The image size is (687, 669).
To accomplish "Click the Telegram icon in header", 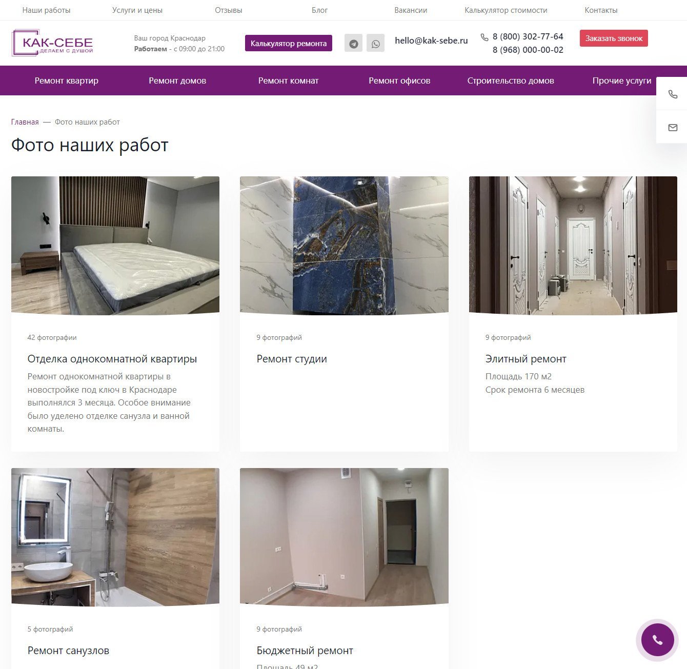I will pyautogui.click(x=353, y=43).
